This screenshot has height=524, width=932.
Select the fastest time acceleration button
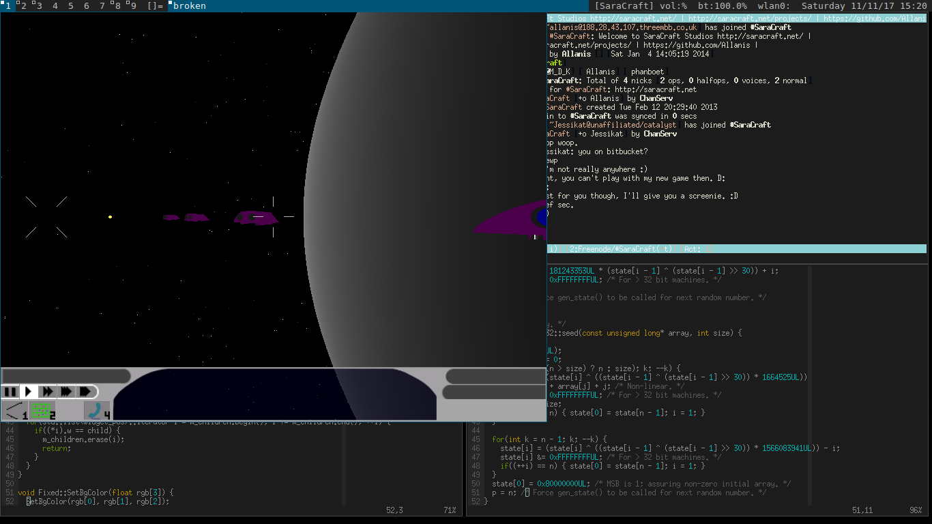click(85, 392)
